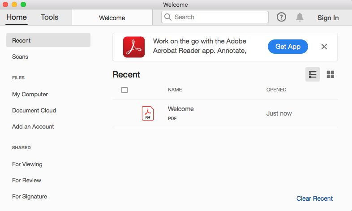Viewport: 352px width, 211px height.
Task: Switch to the Home tab
Action: tap(17, 17)
